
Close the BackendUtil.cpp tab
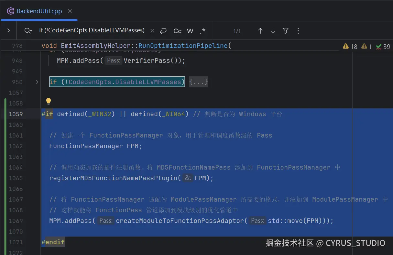pyautogui.click(x=70, y=11)
